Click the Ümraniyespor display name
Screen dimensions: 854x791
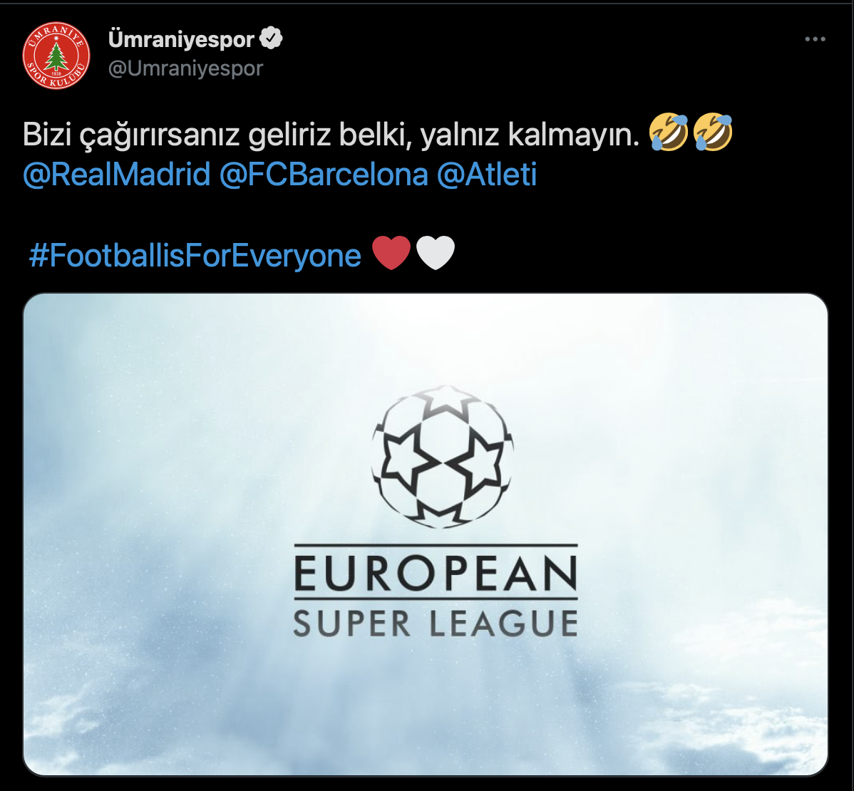[181, 39]
